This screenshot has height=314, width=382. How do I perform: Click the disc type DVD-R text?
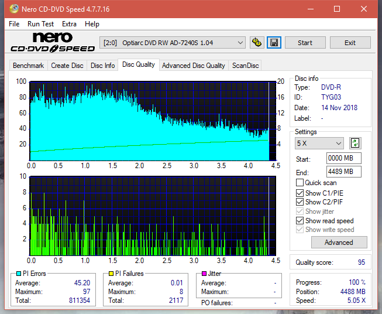331,87
